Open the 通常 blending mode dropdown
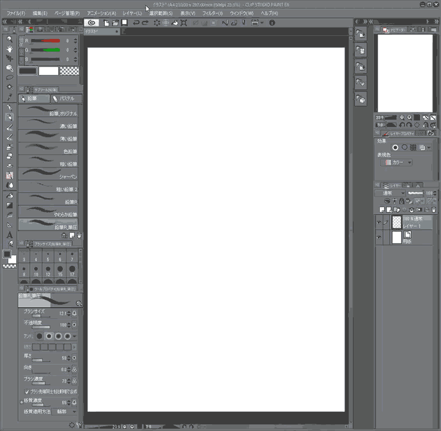Viewport: 441px width, 431px height. (x=390, y=193)
